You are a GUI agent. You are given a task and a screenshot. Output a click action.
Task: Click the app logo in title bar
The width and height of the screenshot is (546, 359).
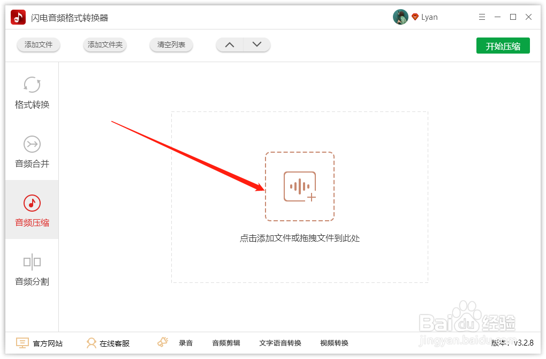coord(18,17)
